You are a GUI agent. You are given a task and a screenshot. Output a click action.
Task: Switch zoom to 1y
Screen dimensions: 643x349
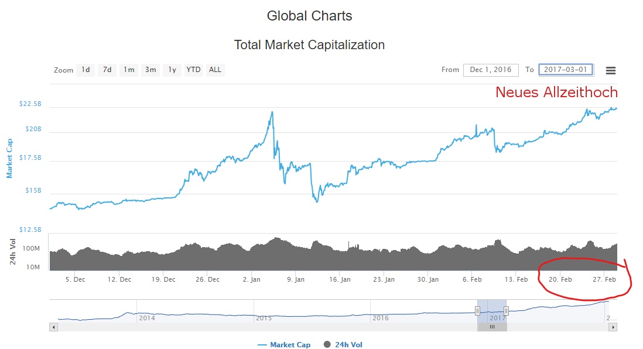(x=172, y=70)
